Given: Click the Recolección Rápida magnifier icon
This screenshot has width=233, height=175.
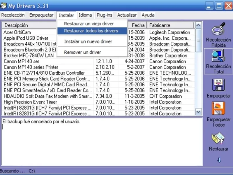Looking at the screenshot, I should click(x=218, y=29).
